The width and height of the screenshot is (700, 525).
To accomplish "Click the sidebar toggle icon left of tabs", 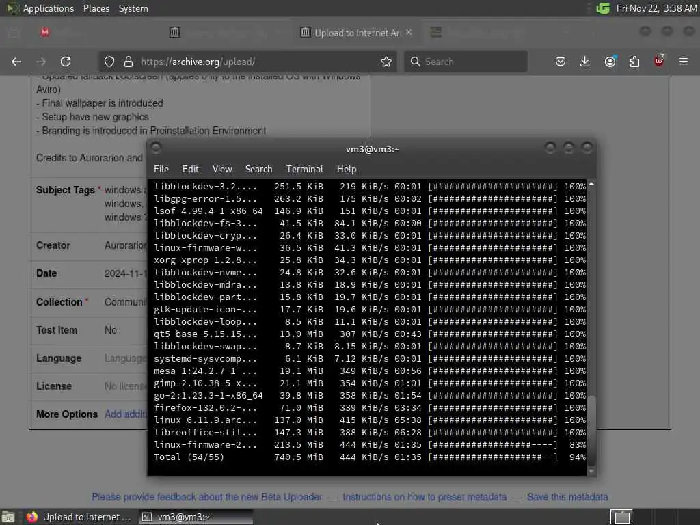I will (x=14, y=33).
